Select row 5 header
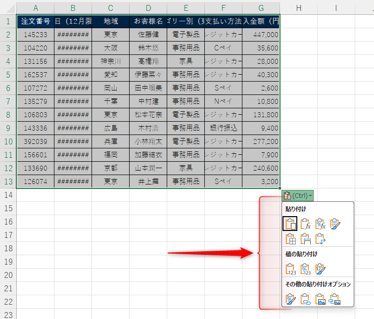 point(8,75)
